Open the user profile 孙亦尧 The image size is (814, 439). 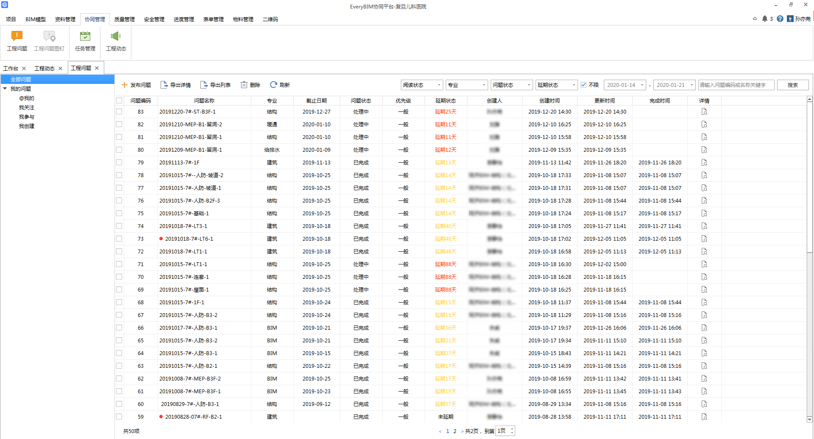pos(799,19)
